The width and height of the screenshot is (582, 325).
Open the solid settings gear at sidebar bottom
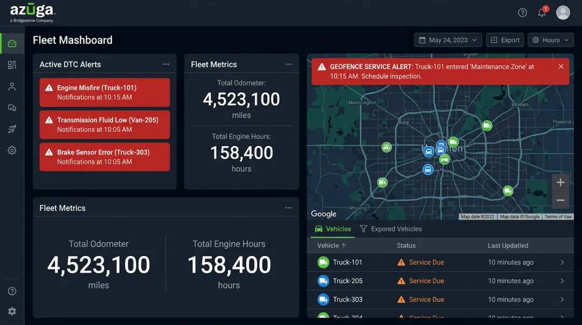click(12, 312)
